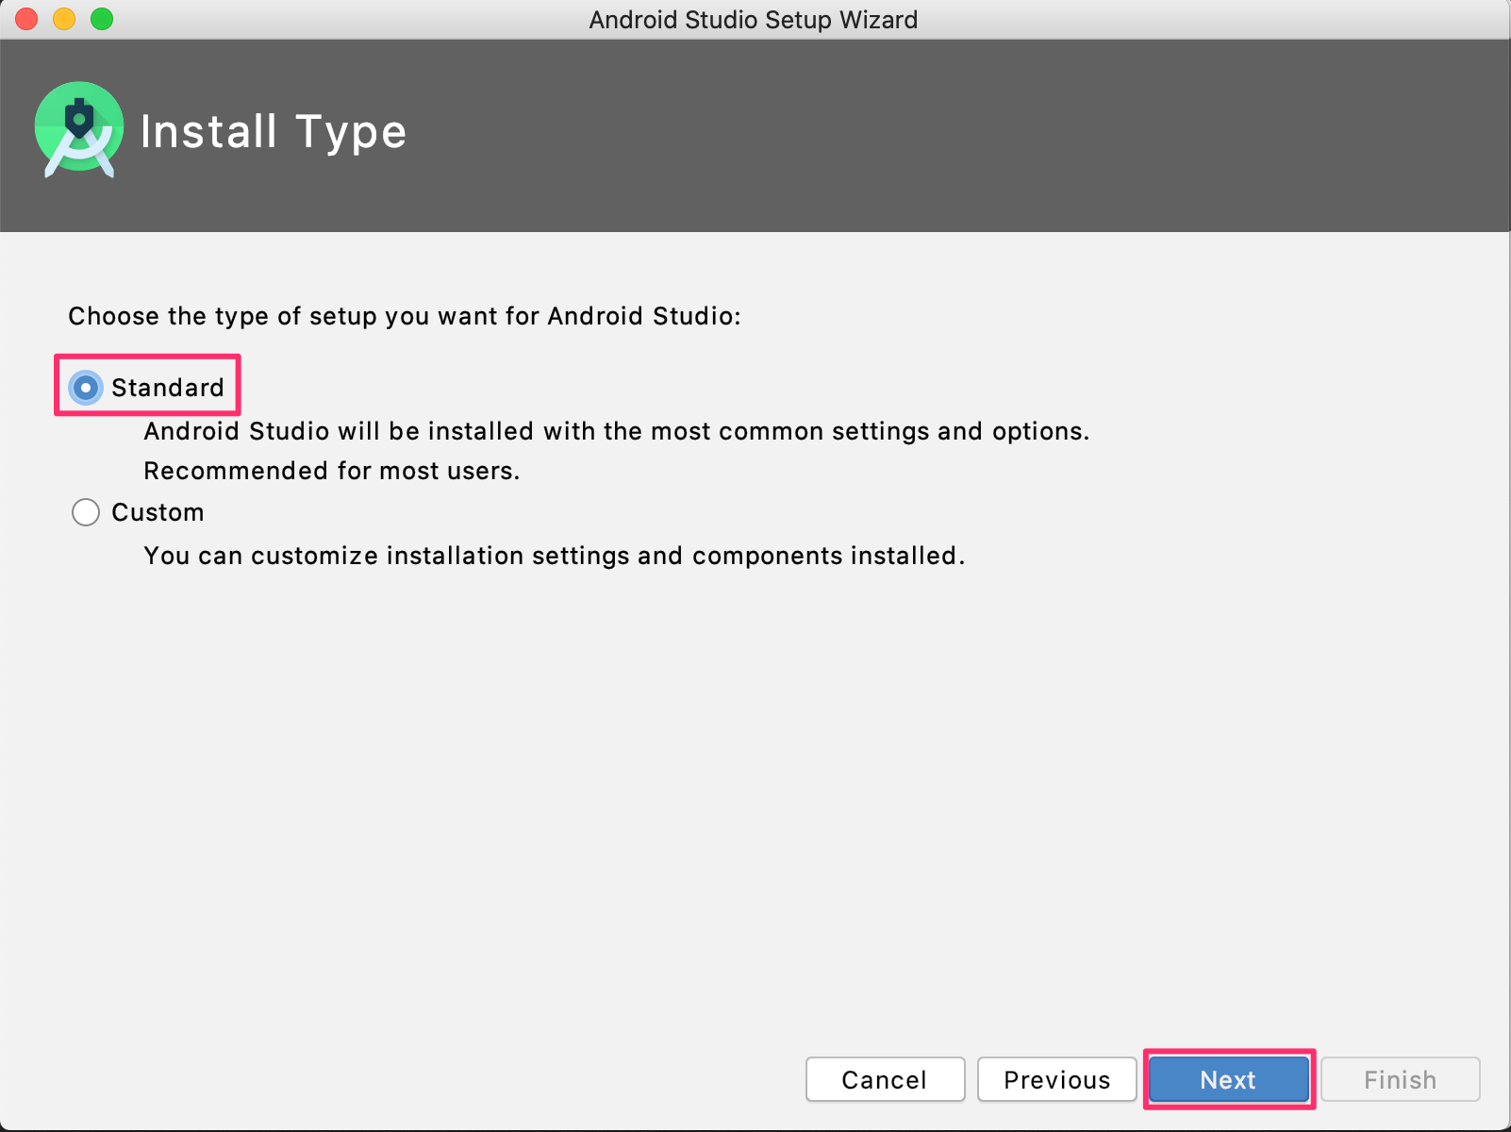Close the Setup Wizard window
The image size is (1511, 1132).
[x=26, y=19]
